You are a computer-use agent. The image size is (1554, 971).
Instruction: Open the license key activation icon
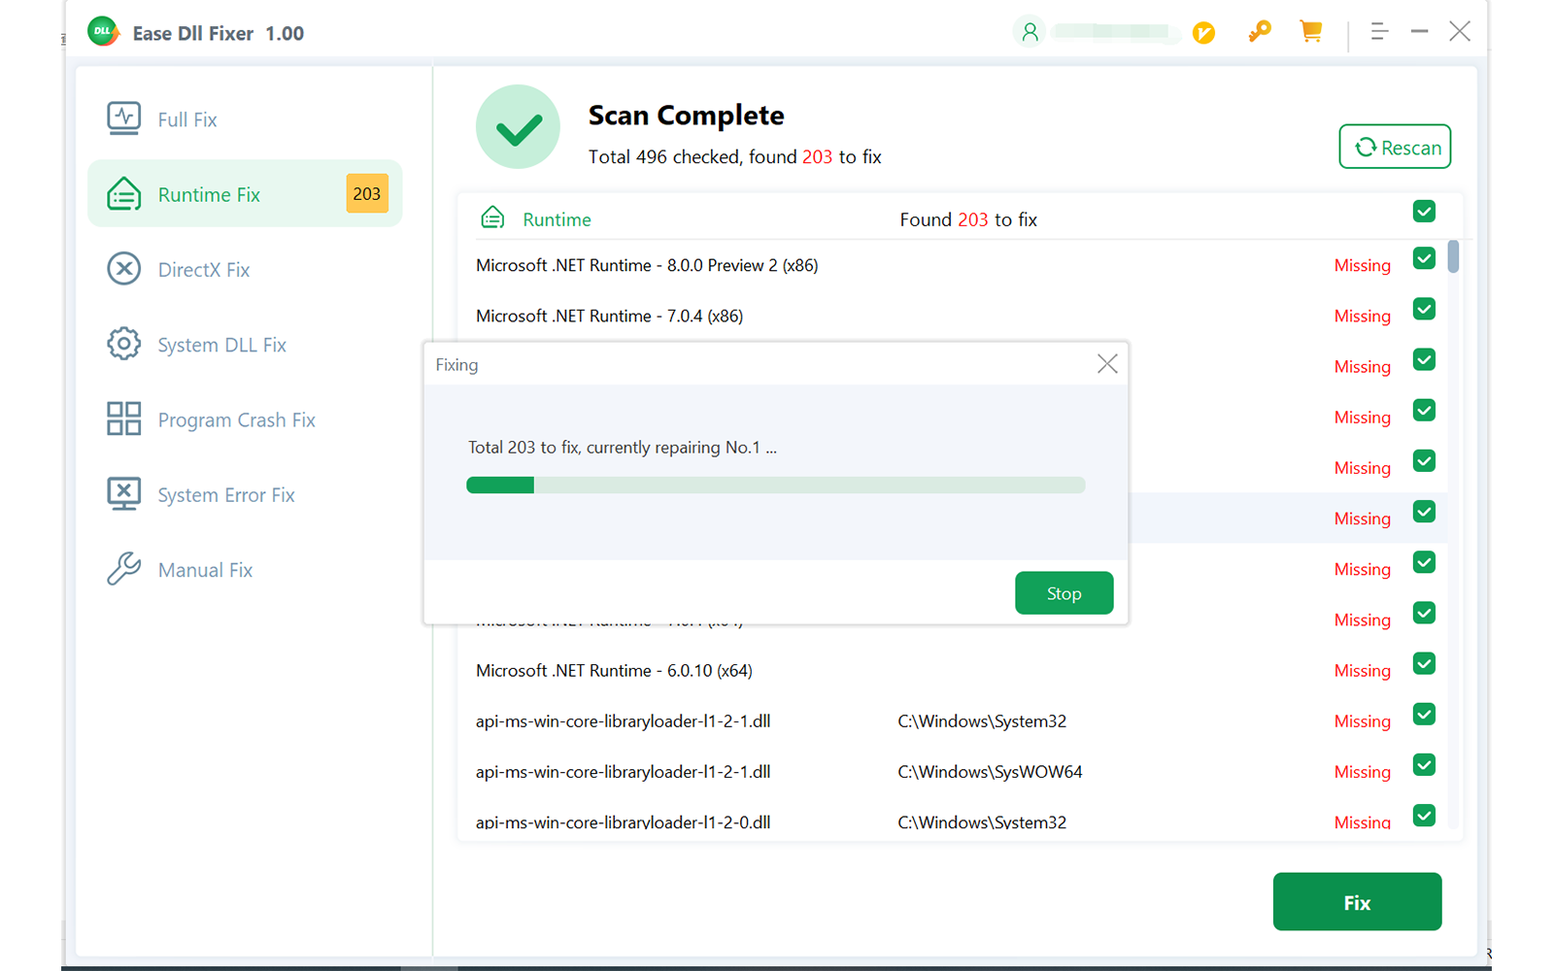click(x=1260, y=32)
